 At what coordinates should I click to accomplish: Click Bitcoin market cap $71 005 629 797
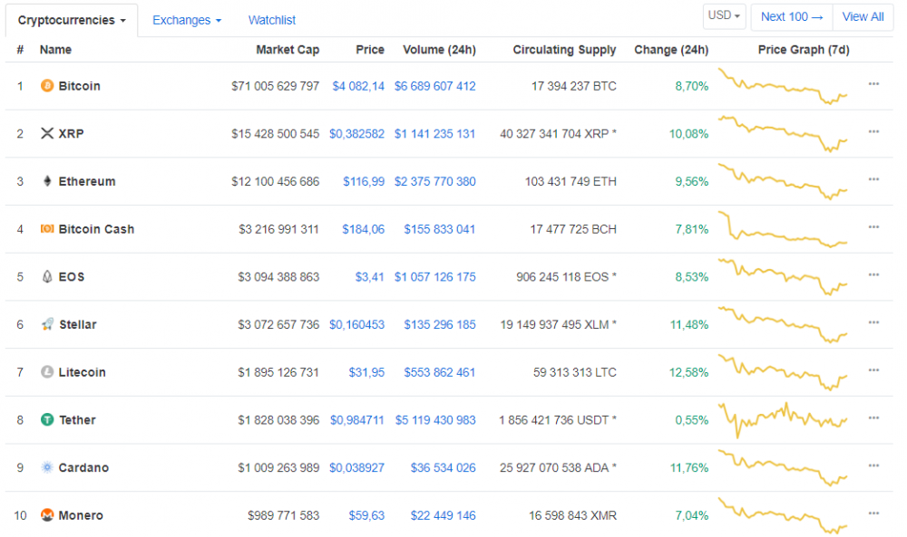click(x=276, y=86)
